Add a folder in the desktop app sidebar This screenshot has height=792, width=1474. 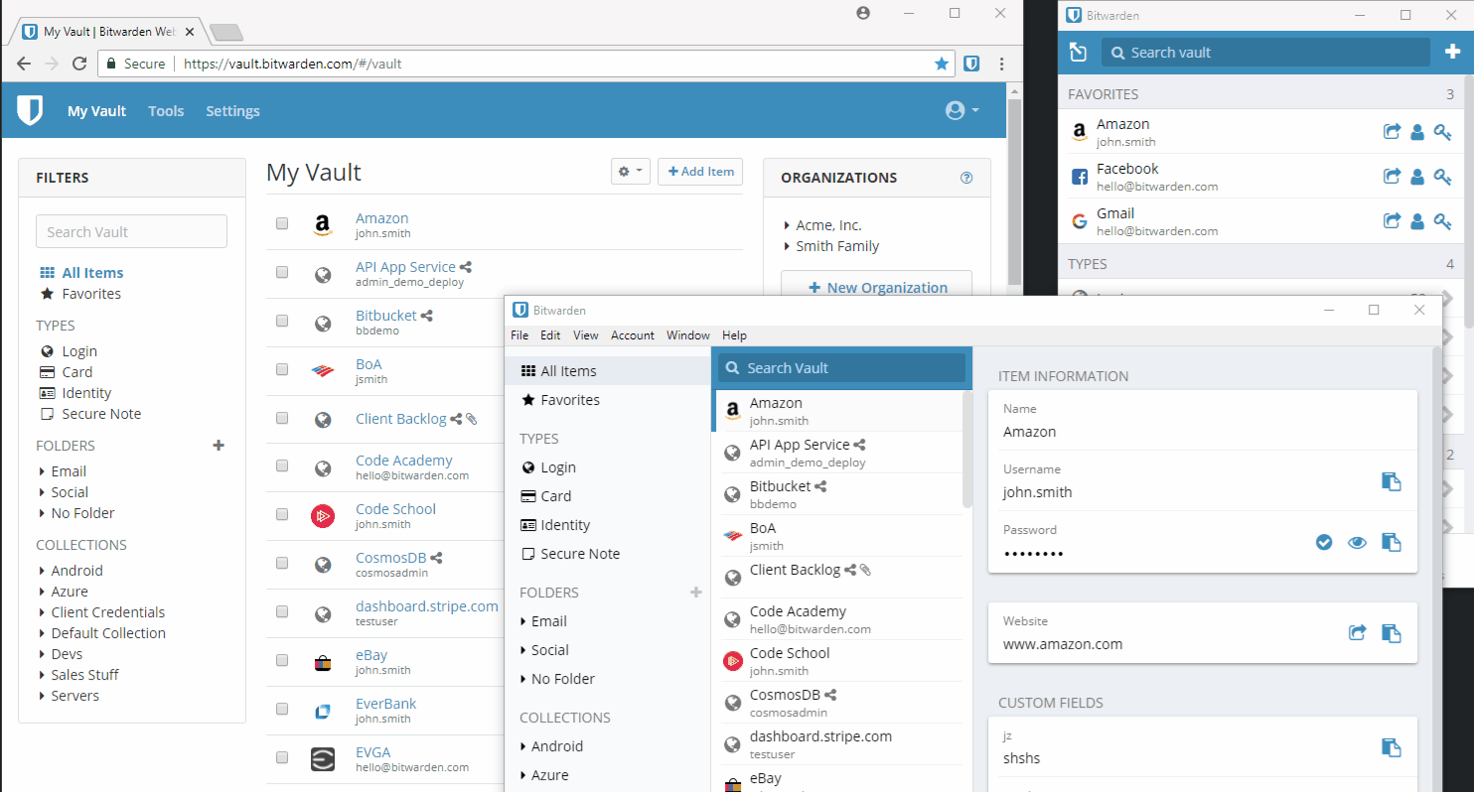(x=696, y=593)
